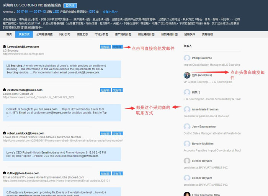The height and width of the screenshot is (196, 268).
Task: Go to the 贸易伙伴 tab
Action: coord(190,34)
